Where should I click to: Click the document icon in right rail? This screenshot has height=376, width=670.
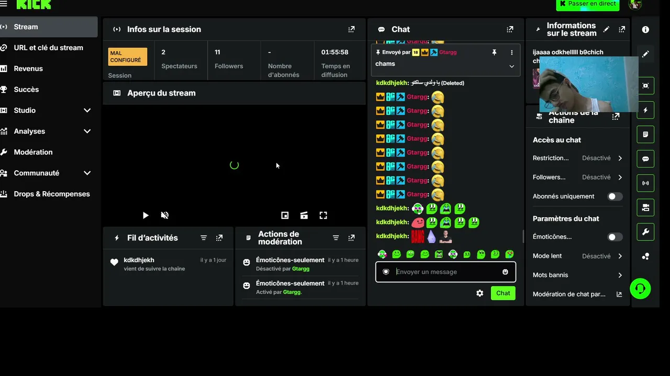click(645, 134)
